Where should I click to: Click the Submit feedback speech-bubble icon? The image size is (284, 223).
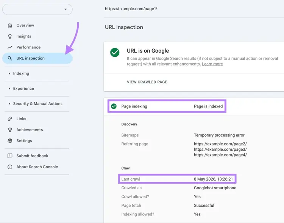pos(10,156)
